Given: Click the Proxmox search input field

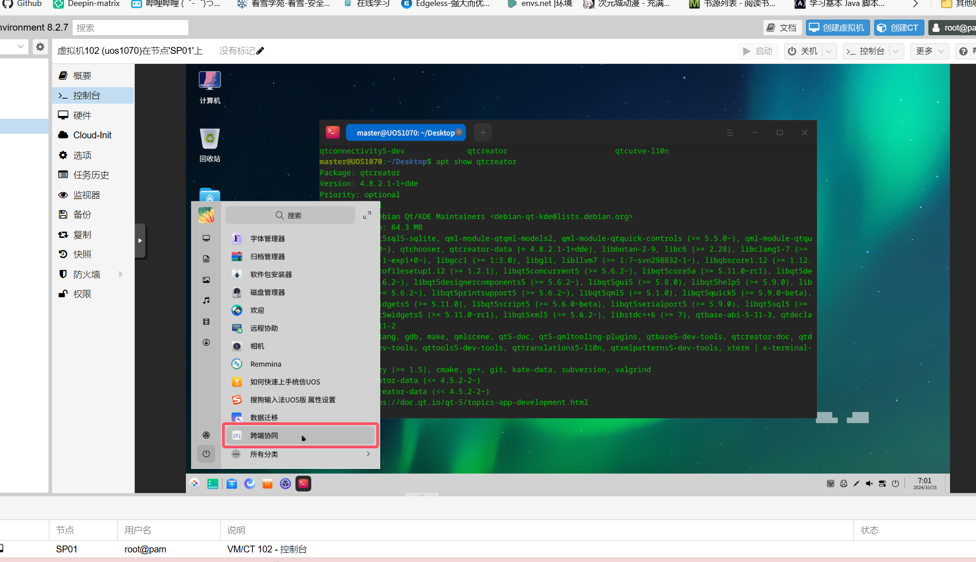Looking at the screenshot, I should (x=130, y=27).
